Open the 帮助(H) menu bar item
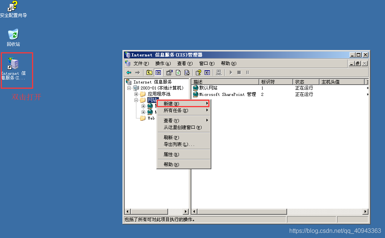Image resolution: width=385 pixels, height=238 pixels. coord(229,64)
